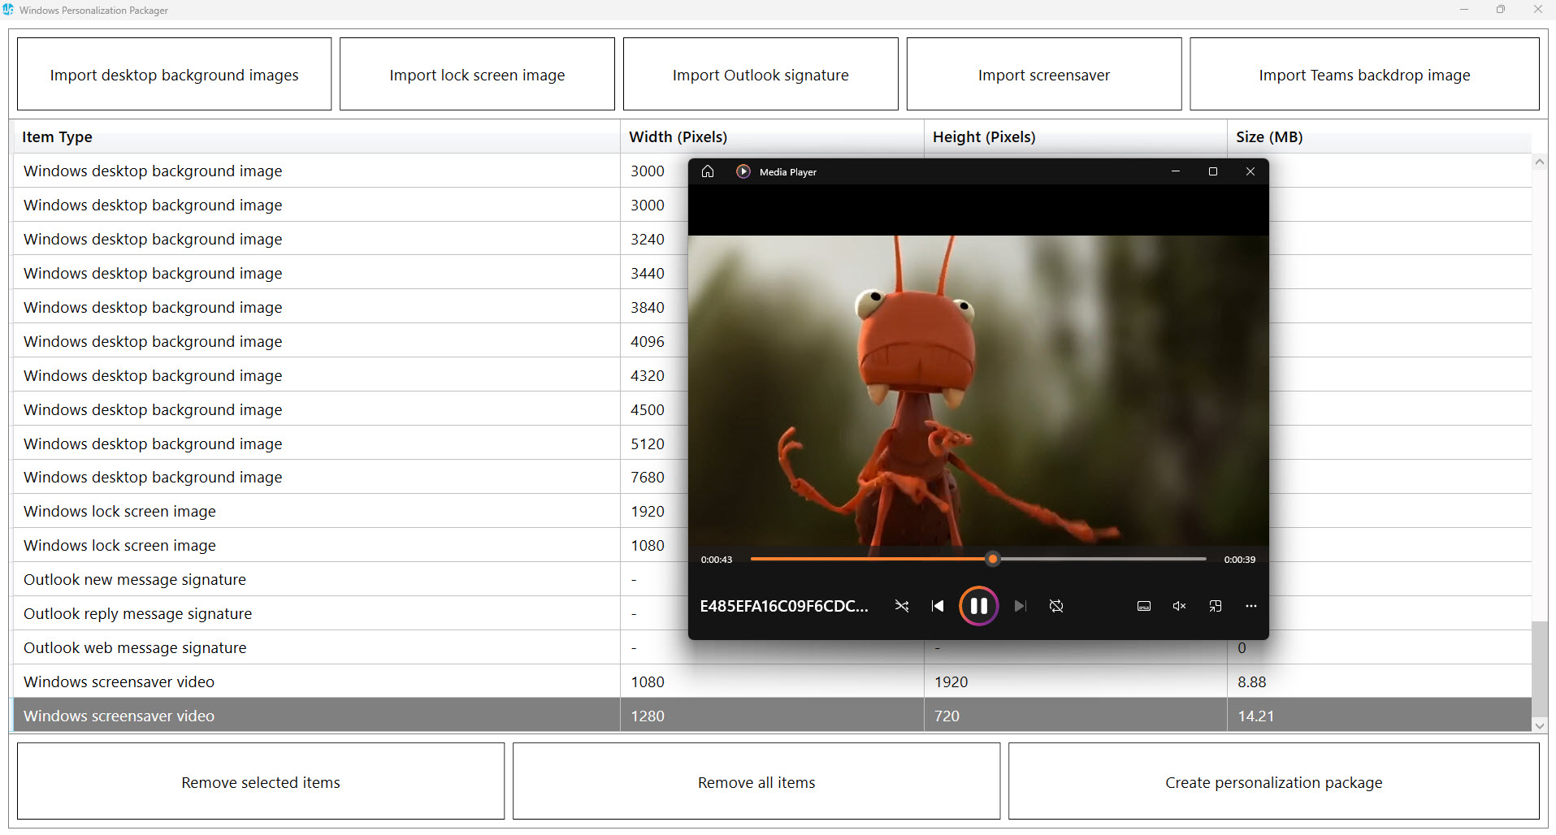Click the Media Player app logo icon
Screen dimensions: 1556x835
tap(743, 171)
